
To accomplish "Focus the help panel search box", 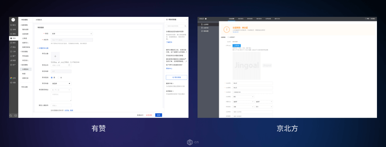I will [176, 26].
